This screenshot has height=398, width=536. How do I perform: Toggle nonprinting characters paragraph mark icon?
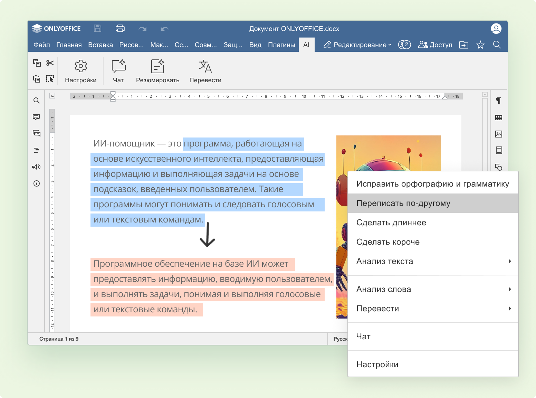pyautogui.click(x=498, y=101)
